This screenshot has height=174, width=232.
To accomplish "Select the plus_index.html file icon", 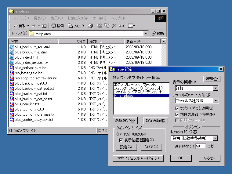I will (12, 57).
